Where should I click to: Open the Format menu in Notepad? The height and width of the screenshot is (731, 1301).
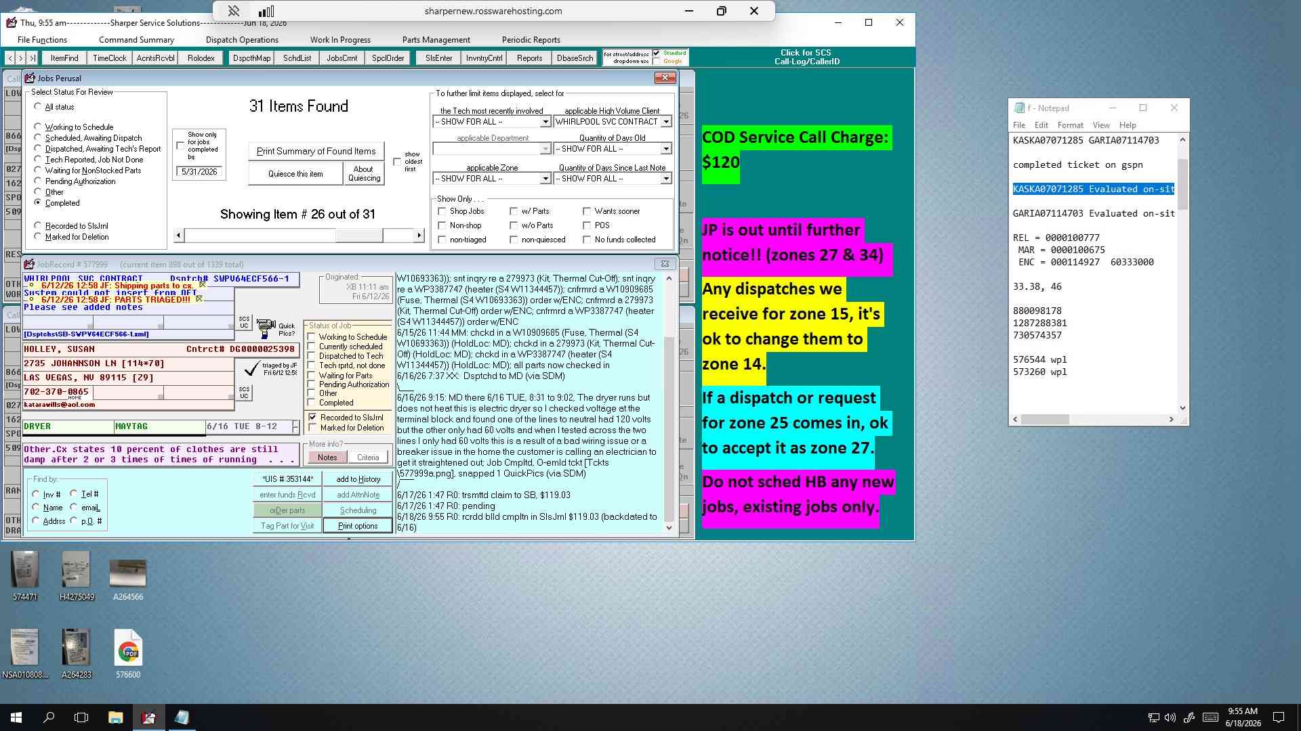point(1070,125)
